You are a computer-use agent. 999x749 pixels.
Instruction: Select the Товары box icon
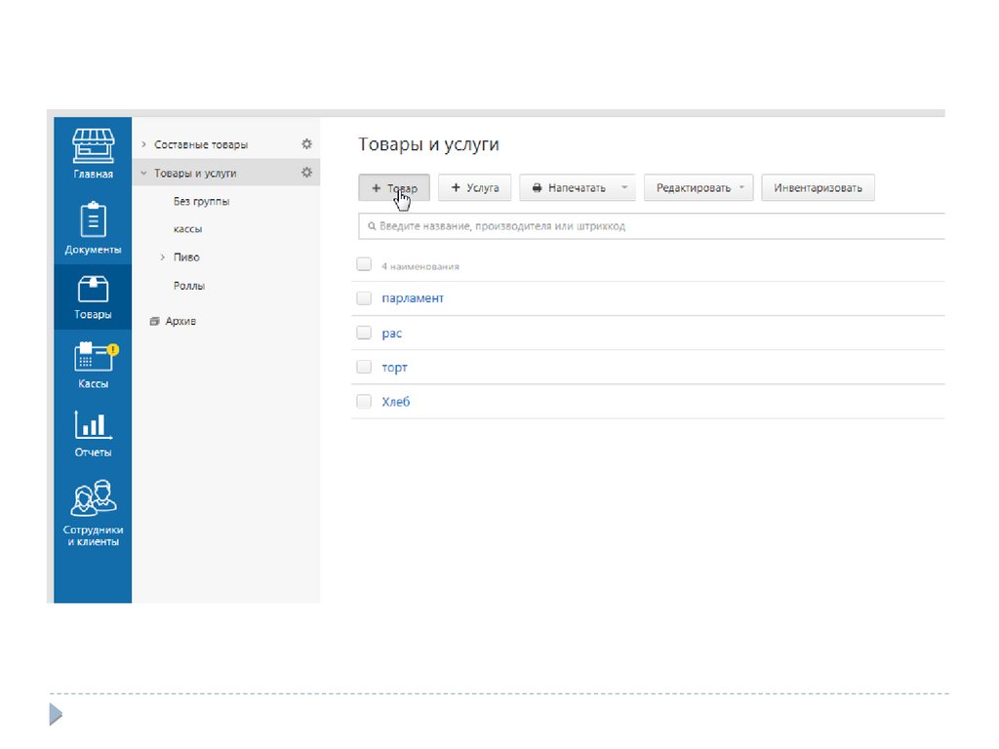(x=93, y=290)
